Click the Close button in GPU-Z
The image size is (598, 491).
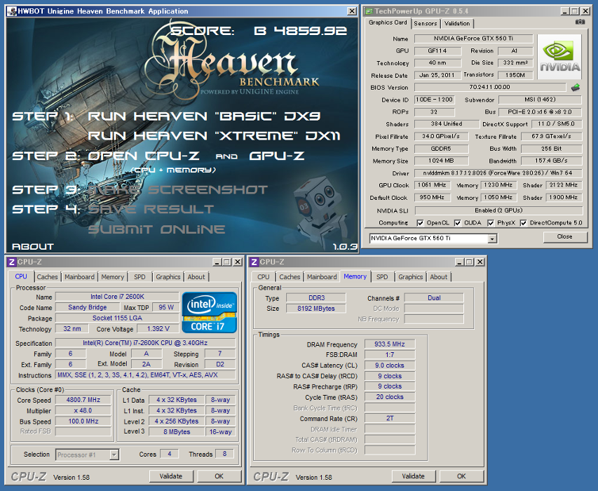point(564,236)
